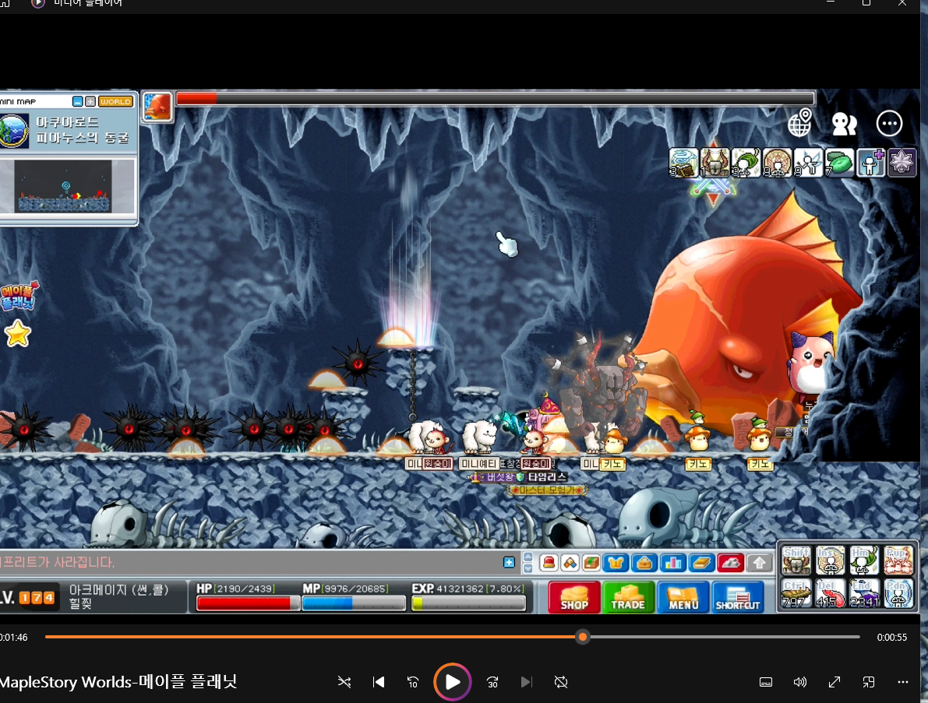928x703 pixels.
Task: Click the red siren alarm icon
Action: click(x=549, y=562)
